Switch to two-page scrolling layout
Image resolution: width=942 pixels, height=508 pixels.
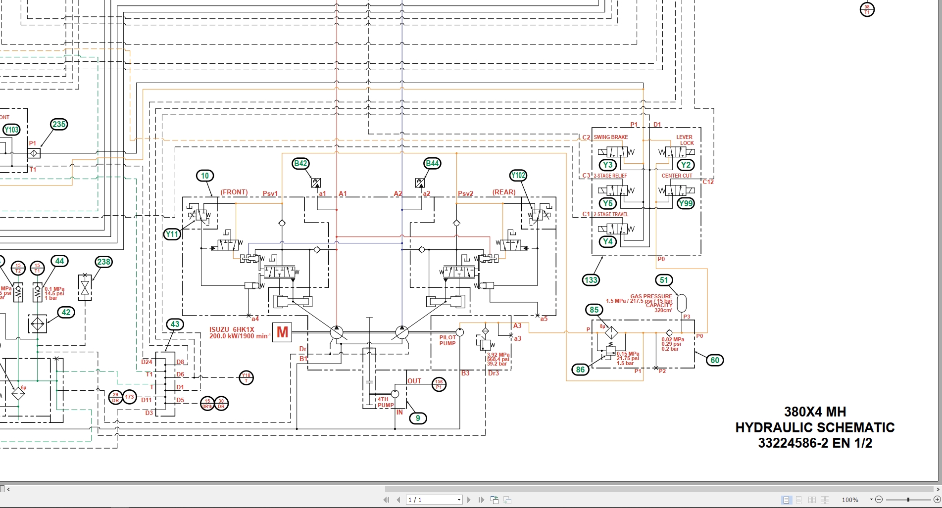(x=825, y=500)
